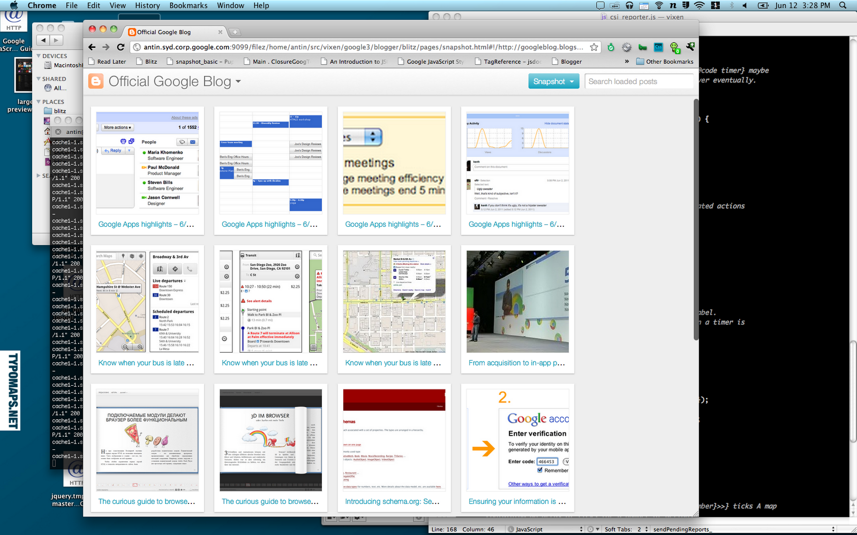Click 'Line: 168 Column: 46' in editor status bar
The image size is (857, 535).
pyautogui.click(x=463, y=529)
